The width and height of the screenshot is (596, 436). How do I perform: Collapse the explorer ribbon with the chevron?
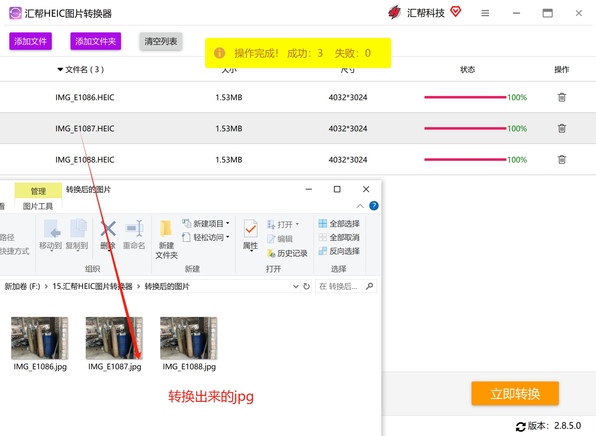360,206
